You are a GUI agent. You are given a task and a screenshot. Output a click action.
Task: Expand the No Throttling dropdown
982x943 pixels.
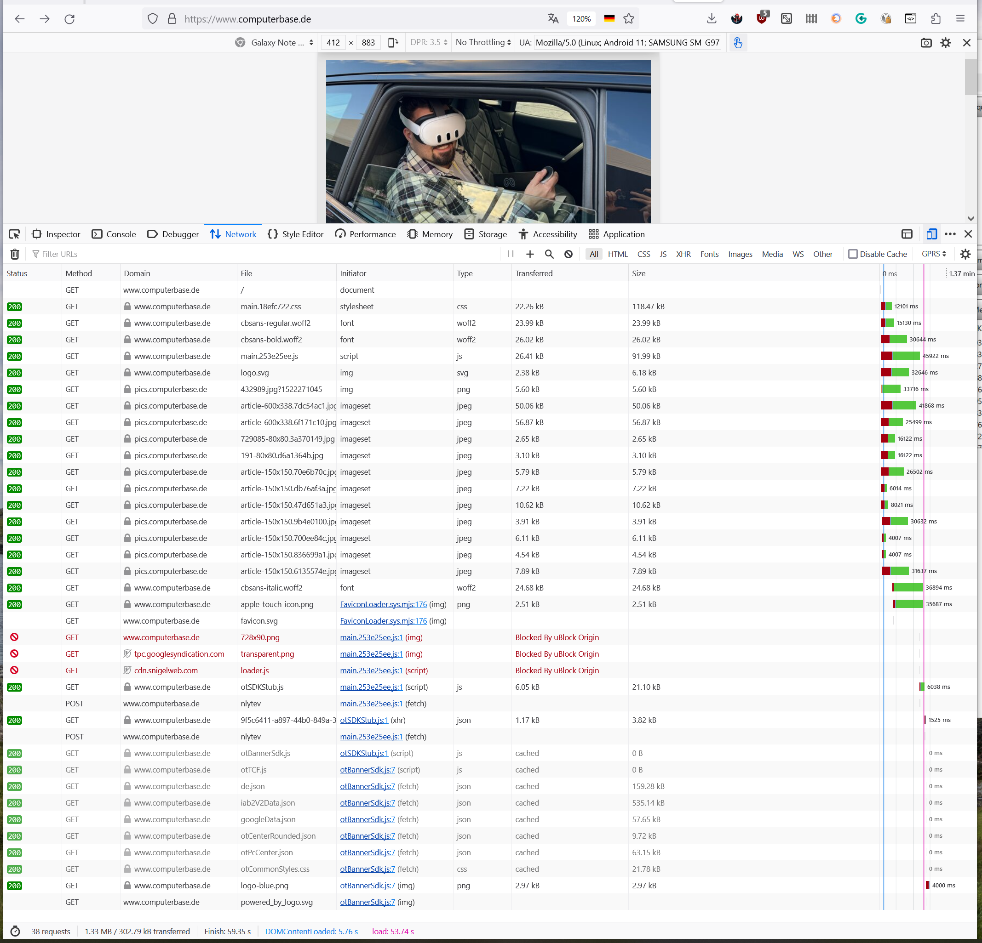click(483, 43)
